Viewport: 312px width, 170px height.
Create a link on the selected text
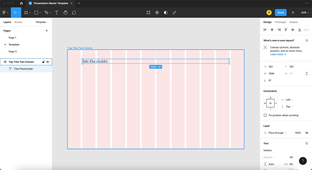tap(174, 12)
